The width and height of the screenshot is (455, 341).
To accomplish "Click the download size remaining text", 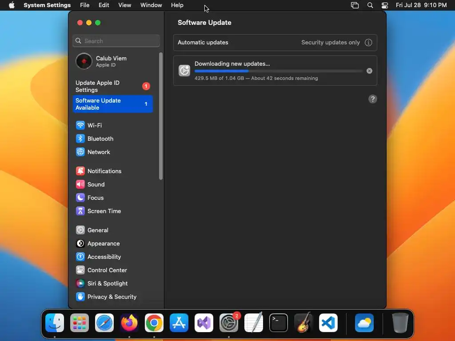I will [x=256, y=78].
